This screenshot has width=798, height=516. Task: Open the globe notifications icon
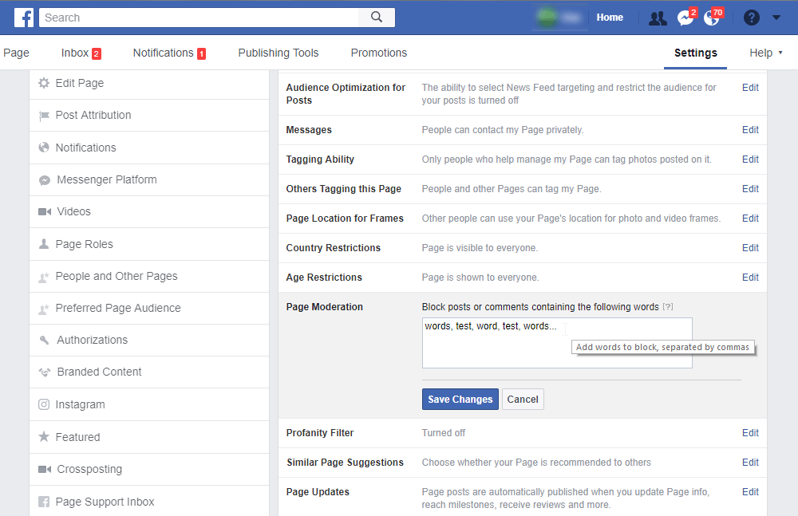pyautogui.click(x=712, y=18)
